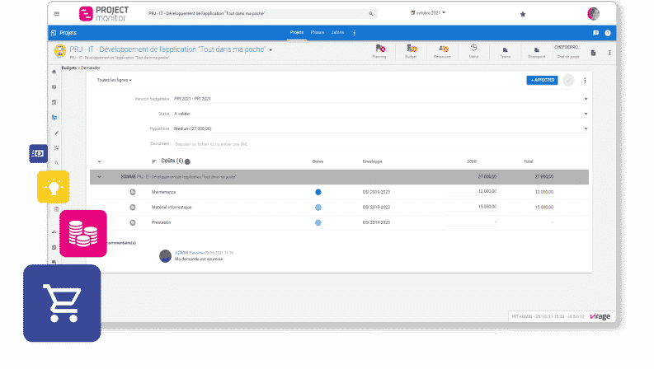Click the project search field
This screenshot has width=654, height=369.
[x=261, y=14]
